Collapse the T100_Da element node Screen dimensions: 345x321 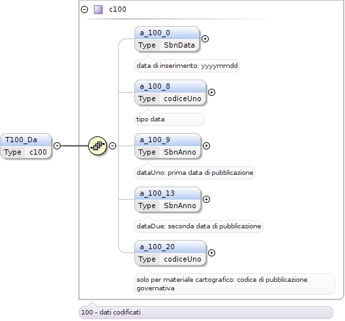click(57, 145)
